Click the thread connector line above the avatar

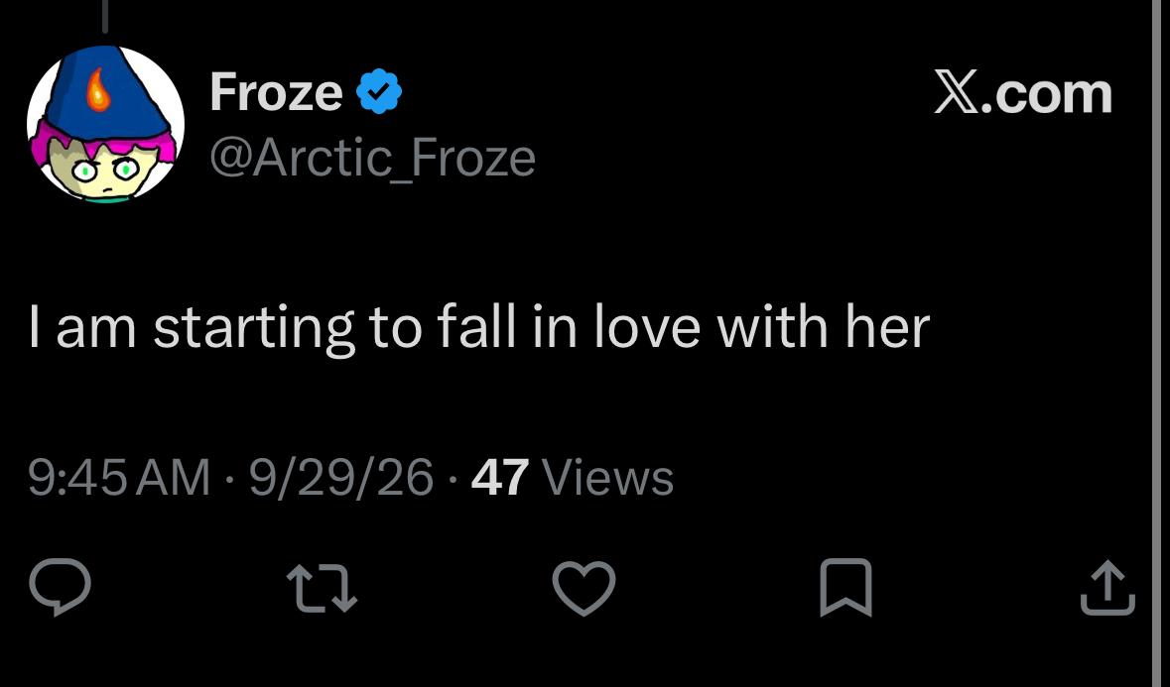(105, 17)
